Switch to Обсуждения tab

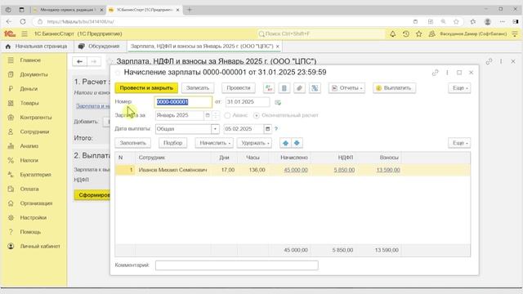pyautogui.click(x=99, y=47)
